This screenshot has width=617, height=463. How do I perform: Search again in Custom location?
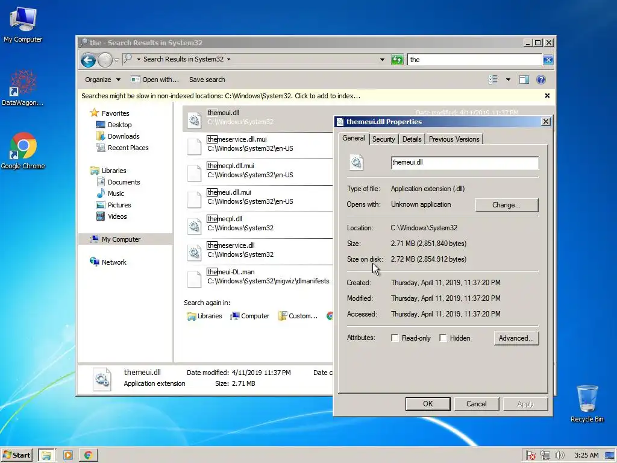298,316
